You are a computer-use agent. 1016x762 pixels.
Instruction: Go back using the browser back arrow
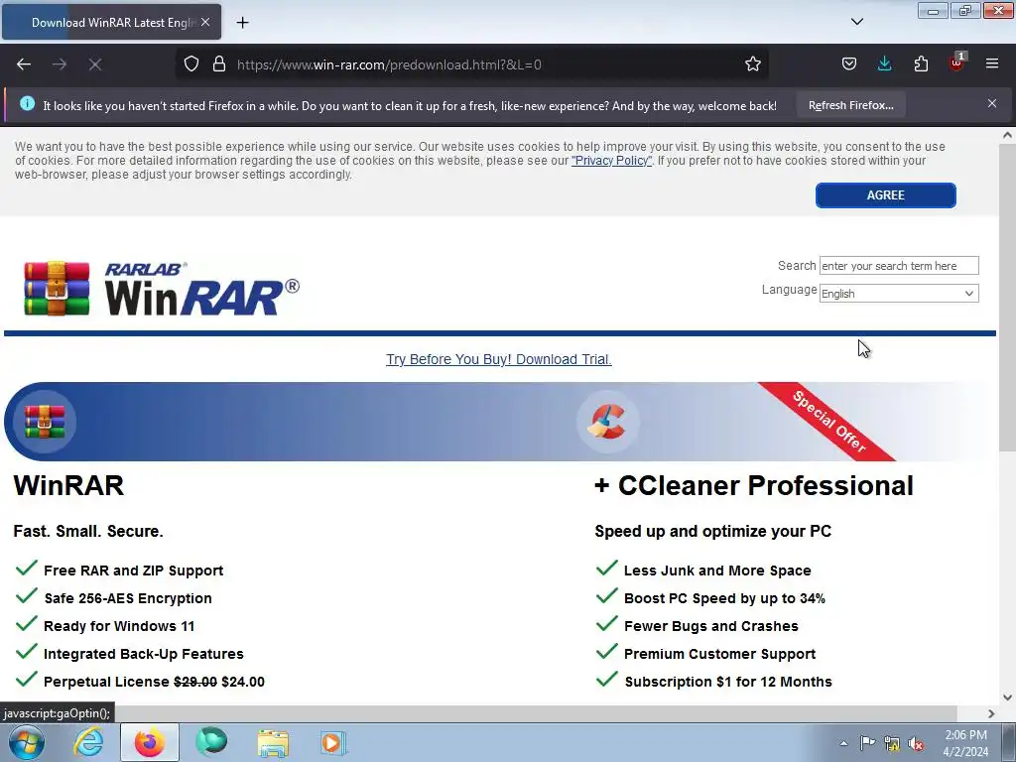tap(24, 64)
